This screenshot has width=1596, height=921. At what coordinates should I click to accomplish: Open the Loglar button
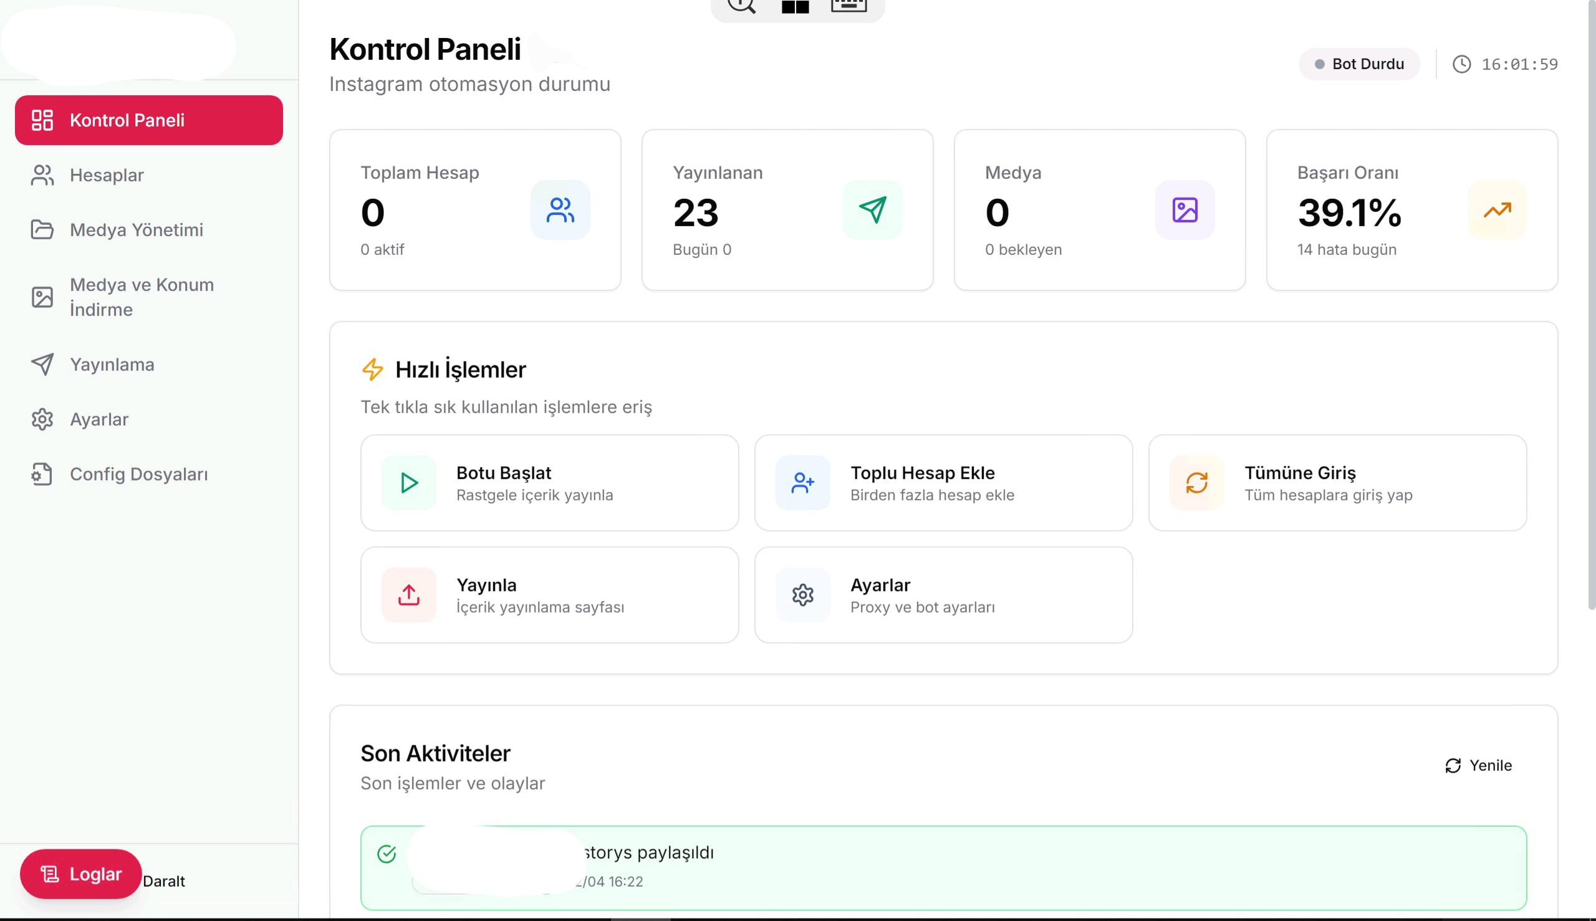(80, 874)
